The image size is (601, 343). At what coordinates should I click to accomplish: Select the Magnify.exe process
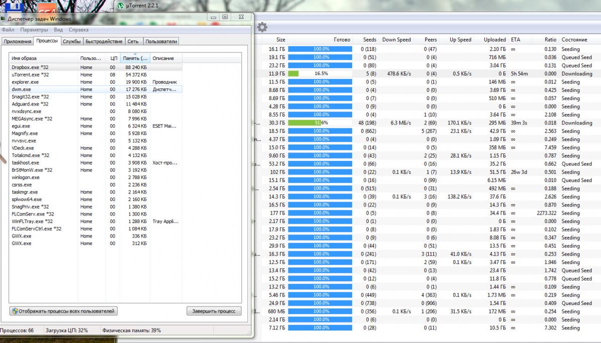coord(96,133)
